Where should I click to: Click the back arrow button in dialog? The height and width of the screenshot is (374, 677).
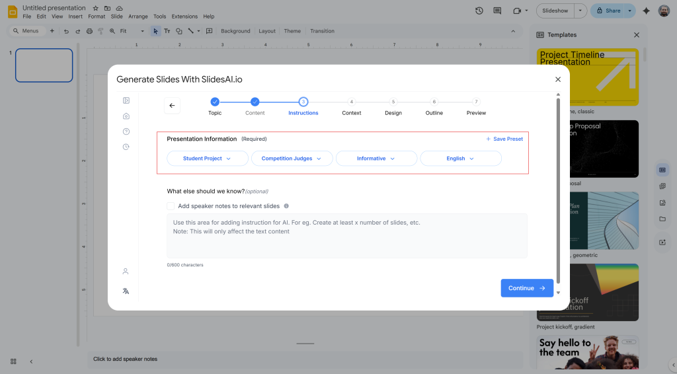point(172,106)
